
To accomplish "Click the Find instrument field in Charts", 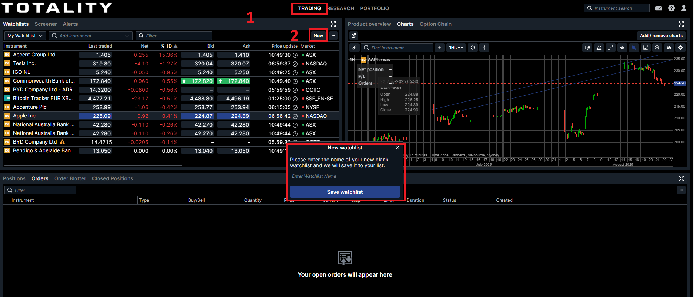I will click(397, 48).
